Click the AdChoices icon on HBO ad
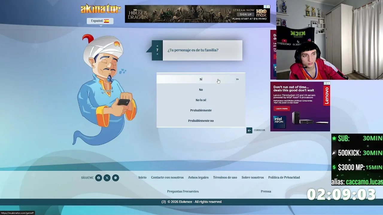Screen dimensions: 383x215 265,7
